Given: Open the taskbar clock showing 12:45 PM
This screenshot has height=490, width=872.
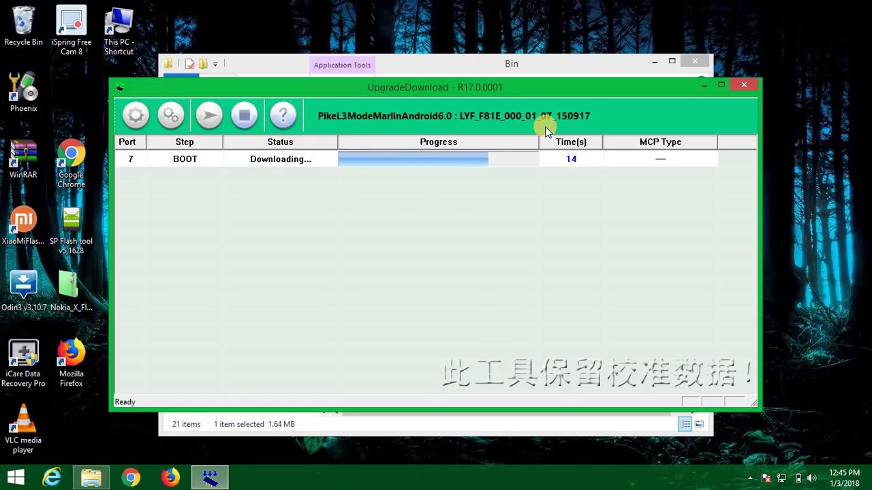Looking at the screenshot, I should point(845,478).
